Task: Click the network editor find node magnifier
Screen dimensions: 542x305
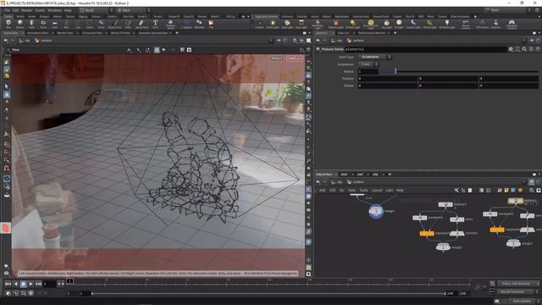Action: (x=532, y=190)
